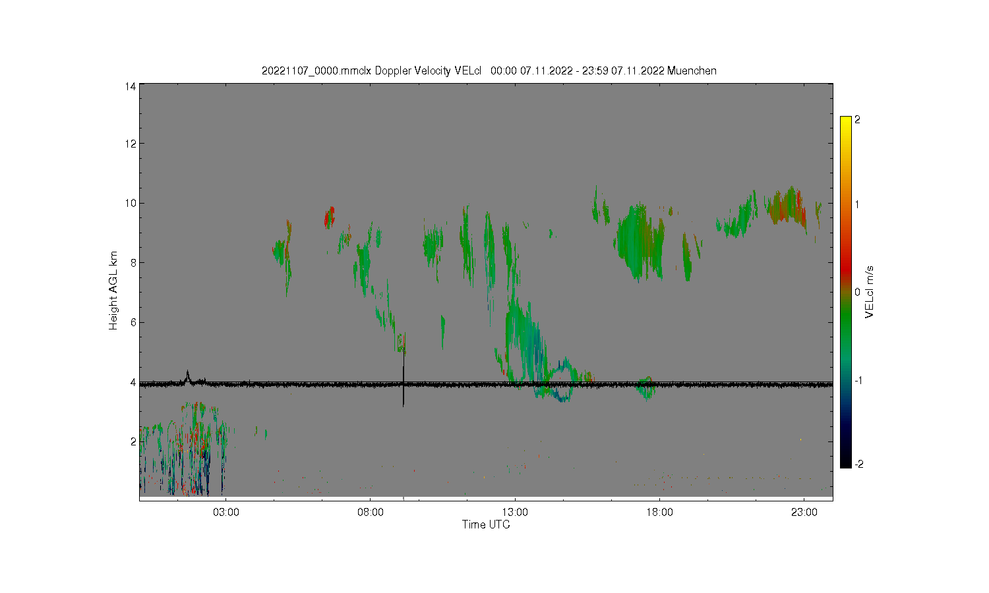
Task: Click the 8 km height tick label
Action: pyautogui.click(x=133, y=262)
